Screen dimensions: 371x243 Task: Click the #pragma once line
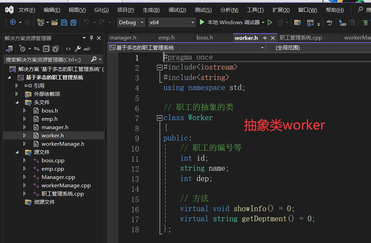click(x=188, y=57)
